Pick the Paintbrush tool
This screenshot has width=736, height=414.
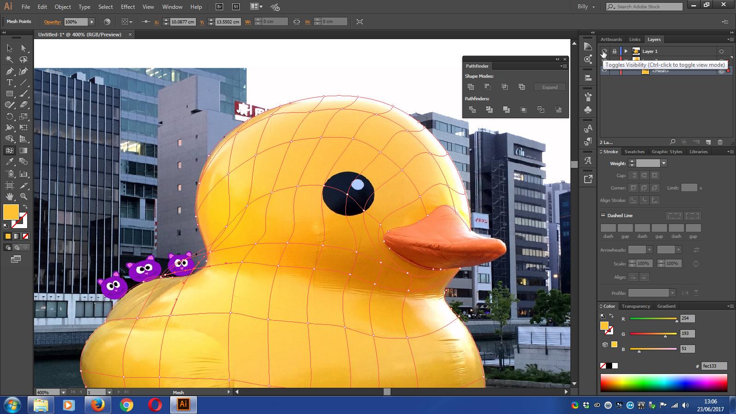23,93
